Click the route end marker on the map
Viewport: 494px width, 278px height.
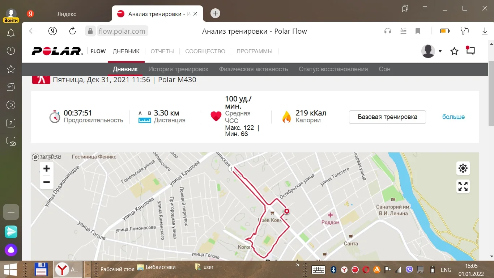[x=287, y=211]
